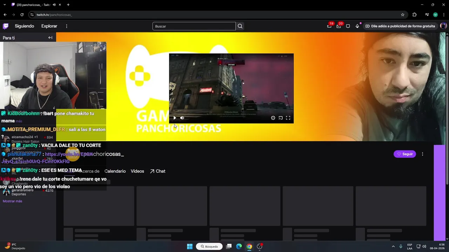This screenshot has height=252, width=449.
Task: Select the gerardromero channel in the sidebar
Action: point(28,192)
